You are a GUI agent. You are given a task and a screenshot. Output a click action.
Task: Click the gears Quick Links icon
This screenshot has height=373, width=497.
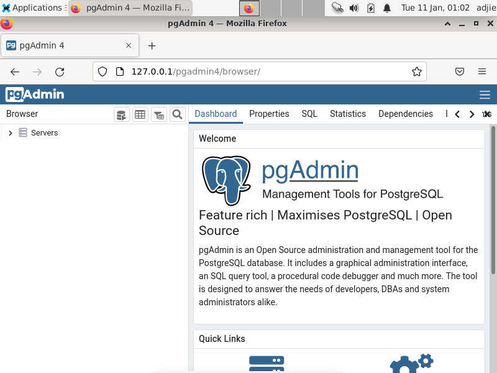tap(411, 364)
